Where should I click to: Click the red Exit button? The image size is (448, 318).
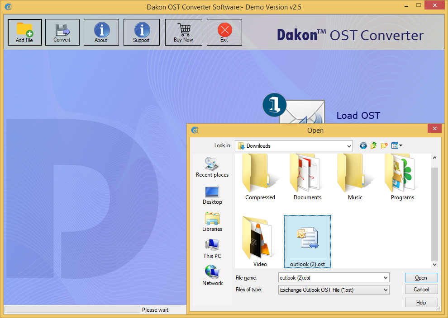pyautogui.click(x=224, y=32)
